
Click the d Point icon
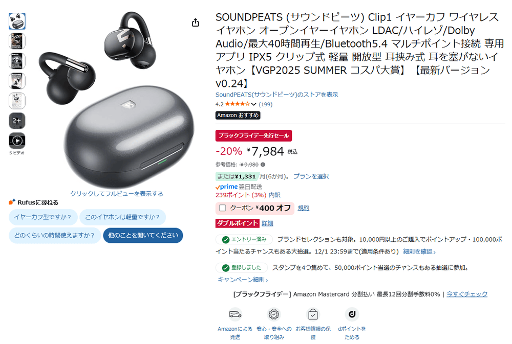pyautogui.click(x=352, y=314)
